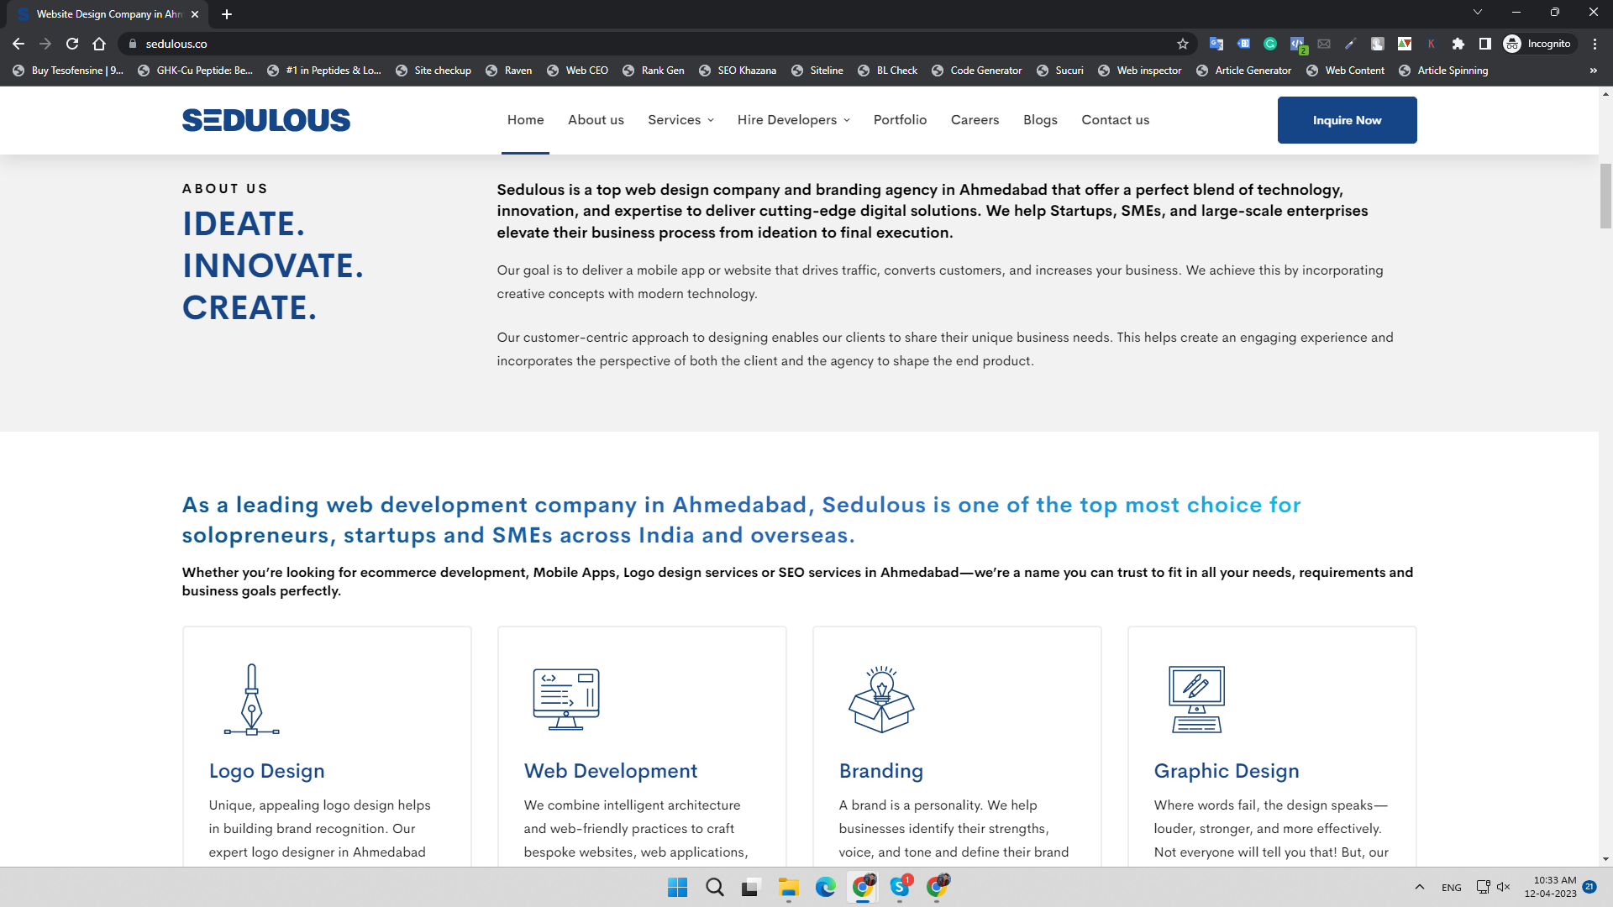Toggle the browser side panel
The height and width of the screenshot is (907, 1613).
coord(1485,44)
